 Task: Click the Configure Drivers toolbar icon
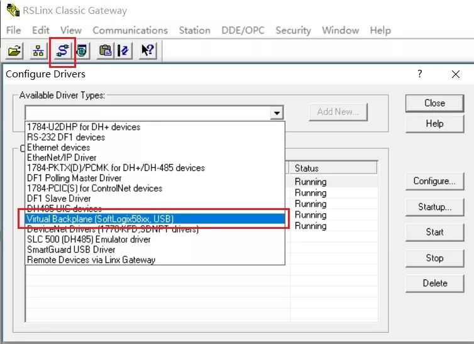62,50
